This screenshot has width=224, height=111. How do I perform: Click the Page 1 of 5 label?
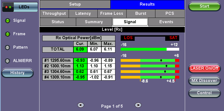[112, 106]
